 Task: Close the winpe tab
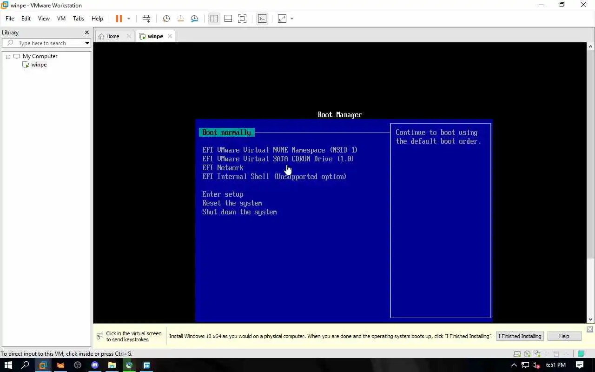[170, 36]
